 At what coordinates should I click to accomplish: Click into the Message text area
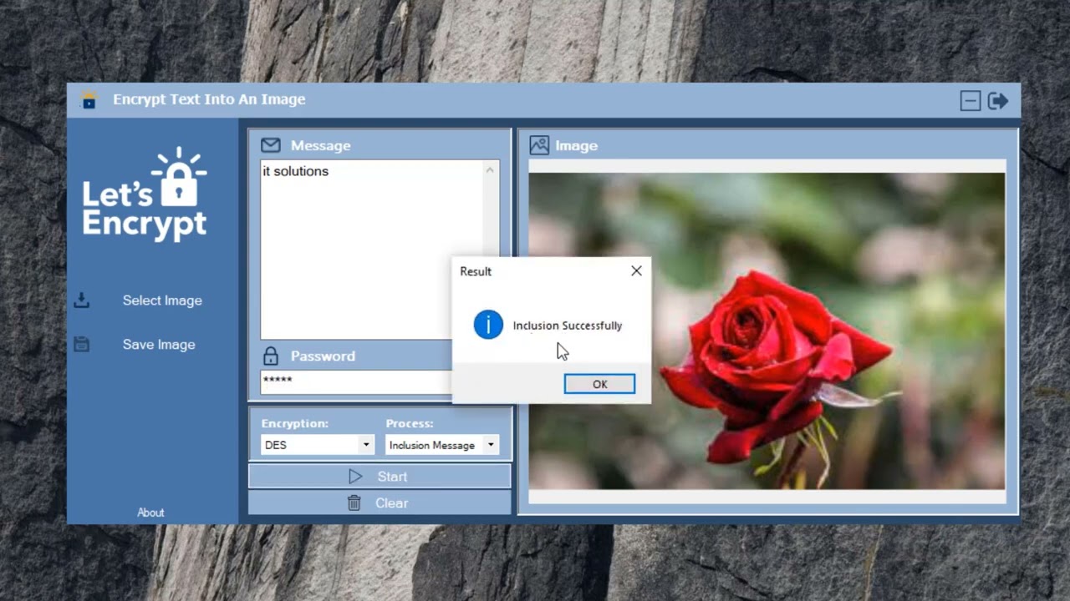[372, 250]
